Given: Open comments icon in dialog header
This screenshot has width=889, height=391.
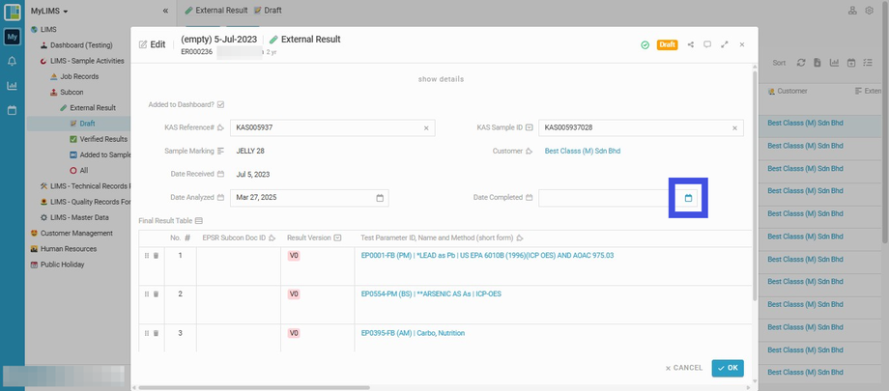Looking at the screenshot, I should 707,44.
